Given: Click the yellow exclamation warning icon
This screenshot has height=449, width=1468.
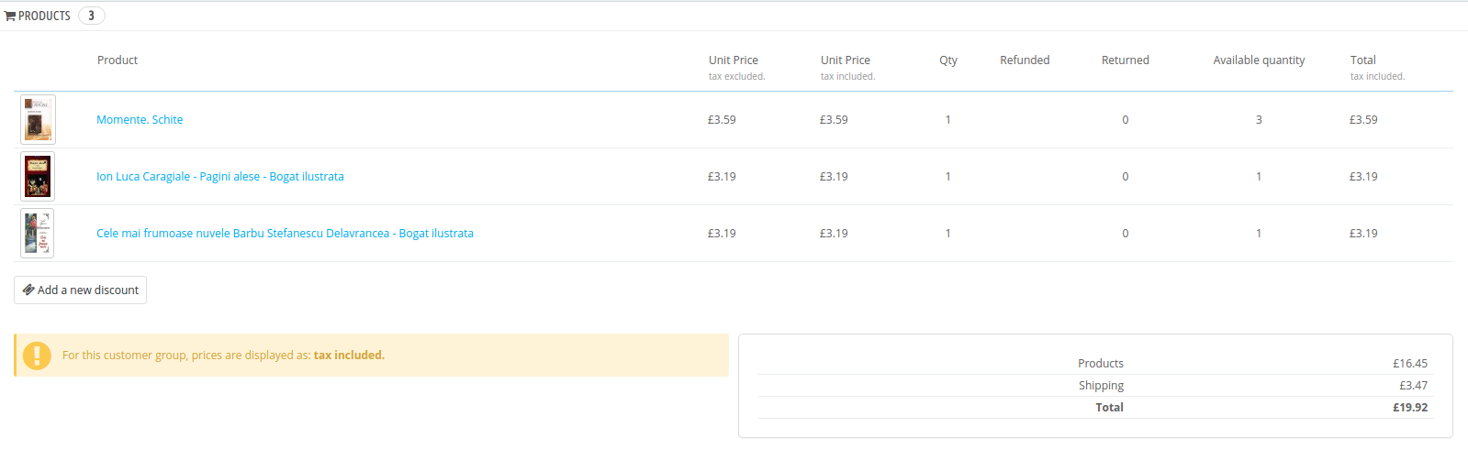Looking at the screenshot, I should point(37,356).
